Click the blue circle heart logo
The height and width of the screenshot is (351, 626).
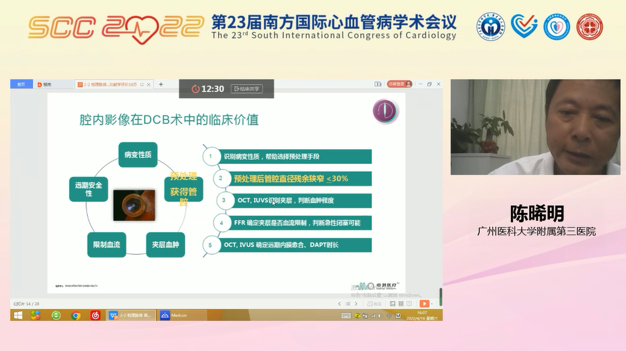pyautogui.click(x=556, y=27)
